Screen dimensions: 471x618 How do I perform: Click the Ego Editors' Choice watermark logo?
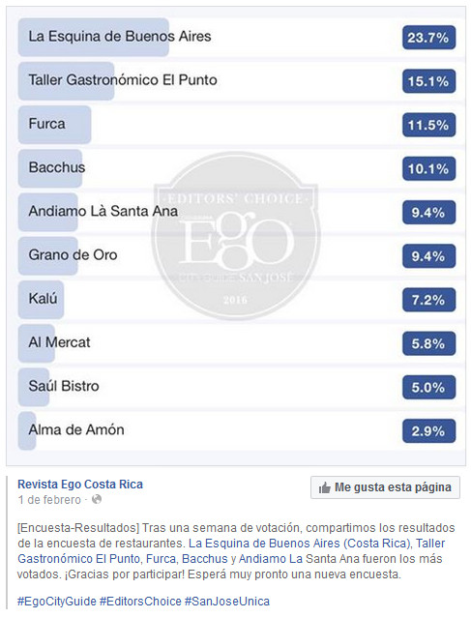pyautogui.click(x=236, y=235)
